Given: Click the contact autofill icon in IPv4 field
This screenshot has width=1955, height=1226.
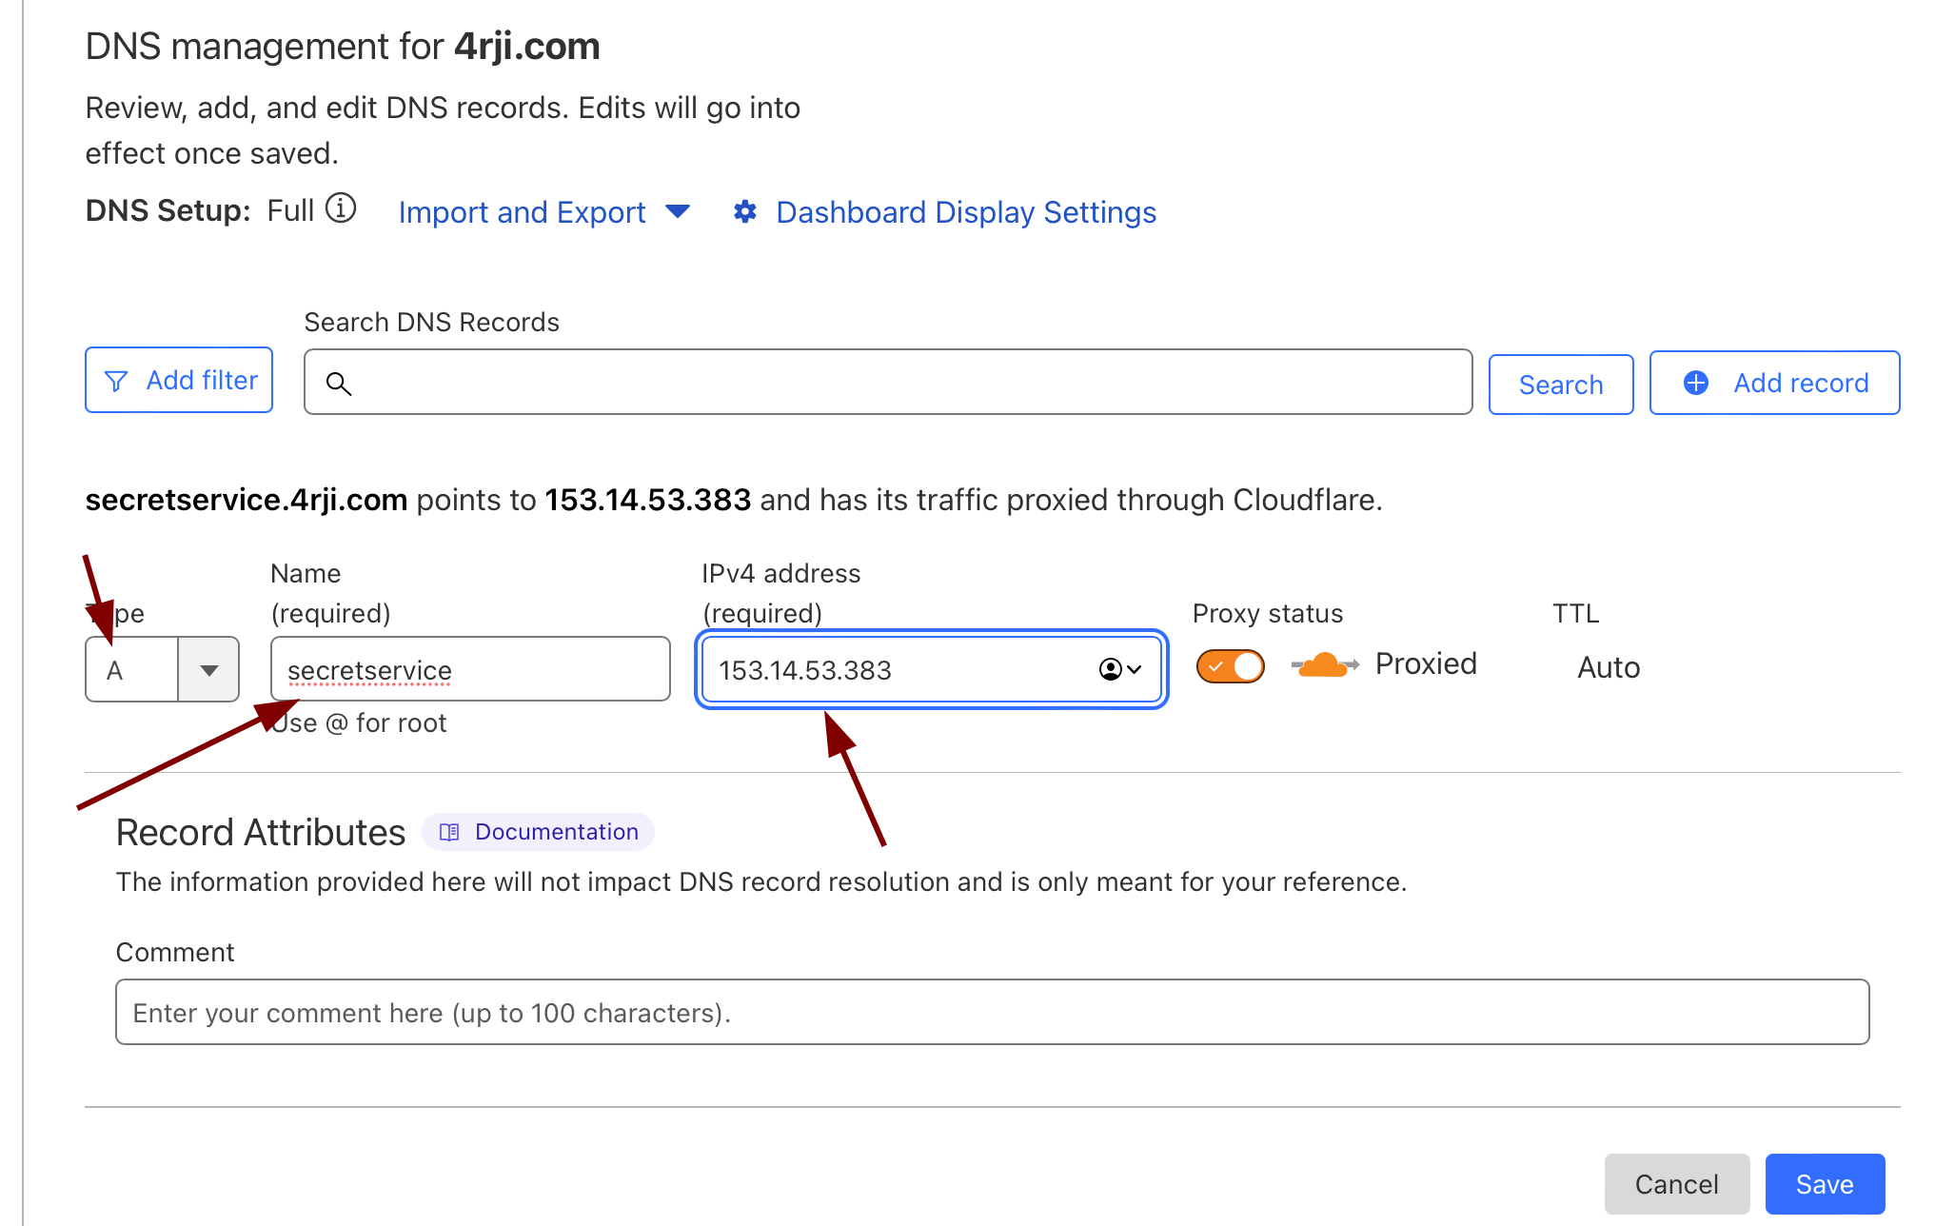Looking at the screenshot, I should pyautogui.click(x=1111, y=669).
